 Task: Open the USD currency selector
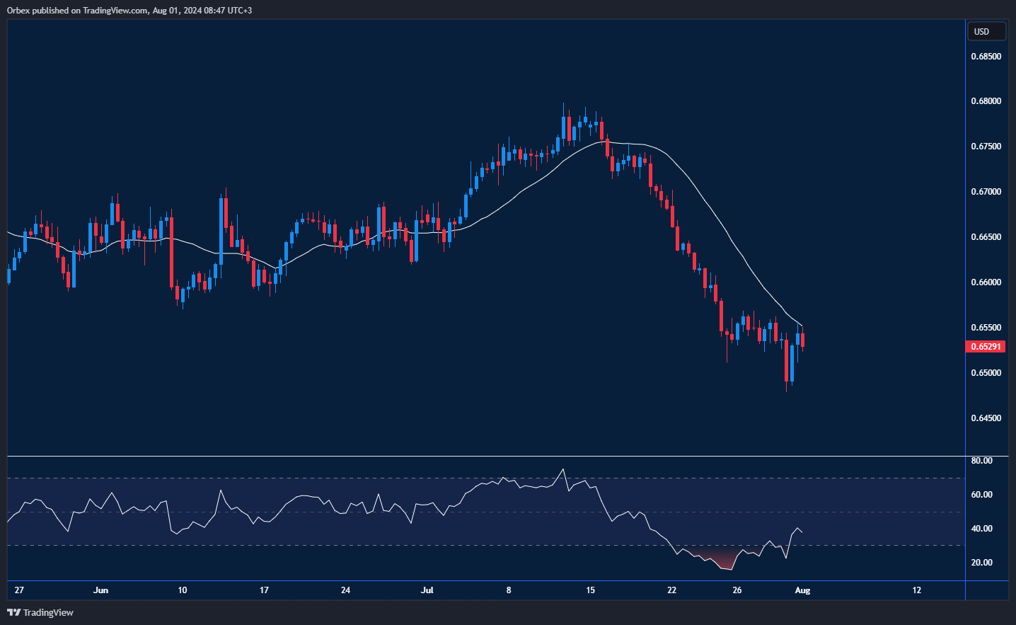986,31
